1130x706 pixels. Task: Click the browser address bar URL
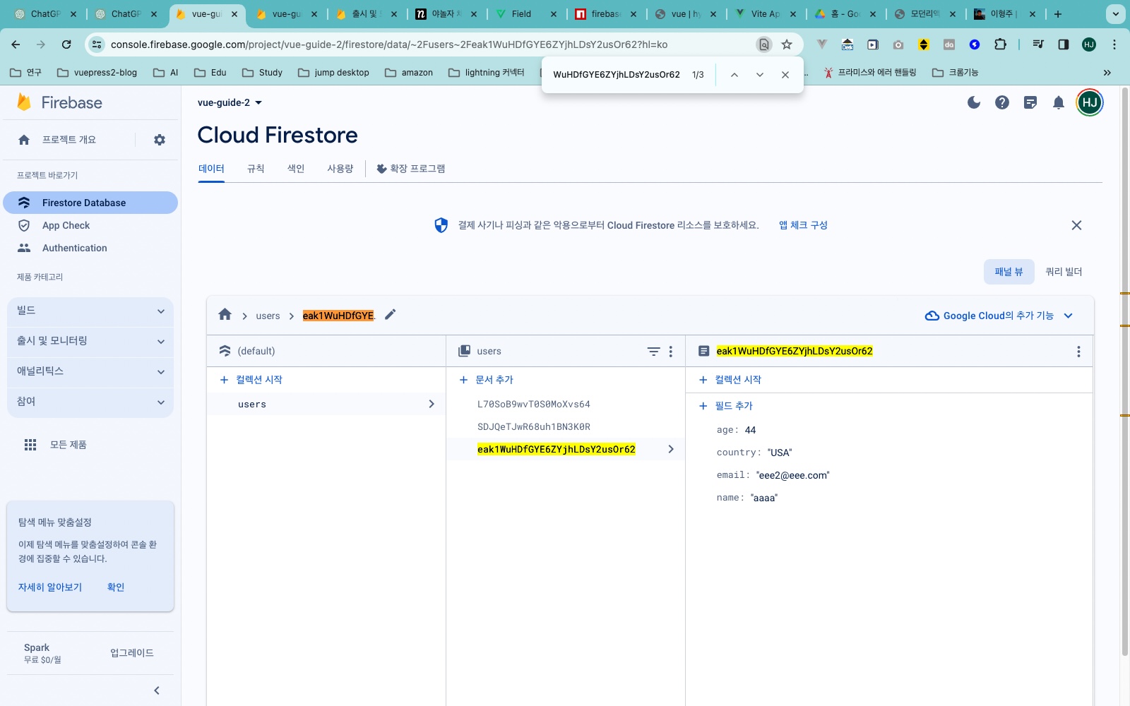click(x=389, y=44)
